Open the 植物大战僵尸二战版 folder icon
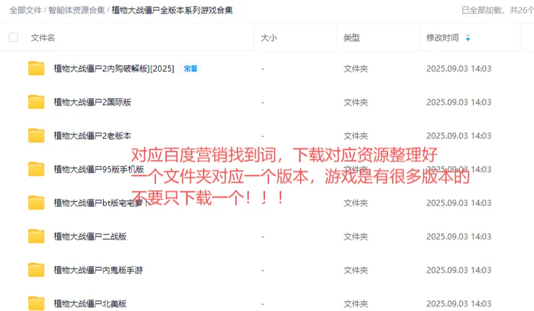The height and width of the screenshot is (311, 534). [36, 236]
